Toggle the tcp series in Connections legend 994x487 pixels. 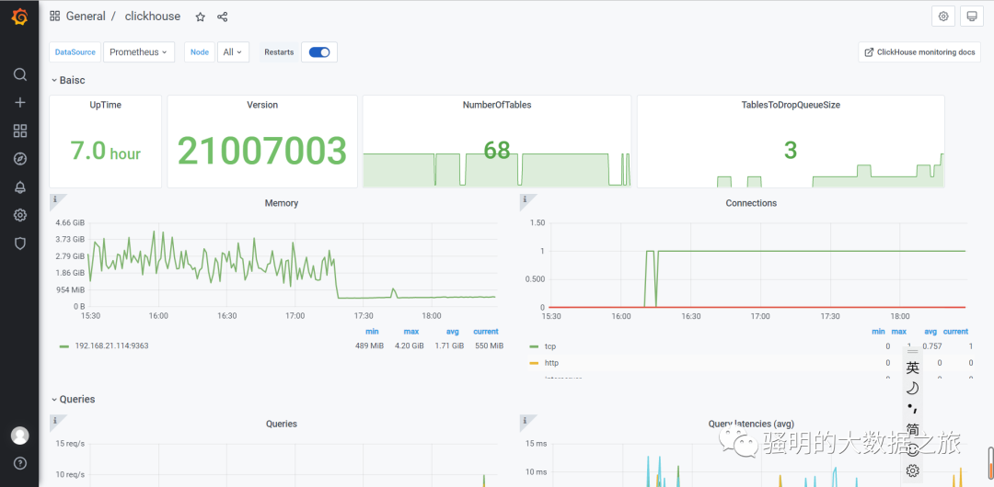(550, 346)
